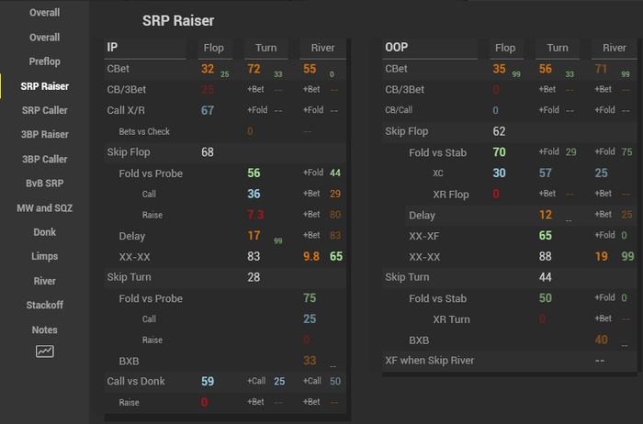This screenshot has width=643, height=424.
Task: Open the Limps tab
Action: tap(44, 257)
